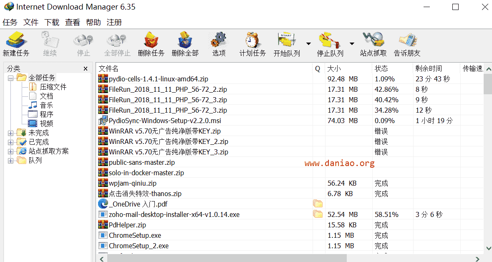Select the 全部任务 category
The width and height of the screenshot is (492, 262).
click(42, 78)
